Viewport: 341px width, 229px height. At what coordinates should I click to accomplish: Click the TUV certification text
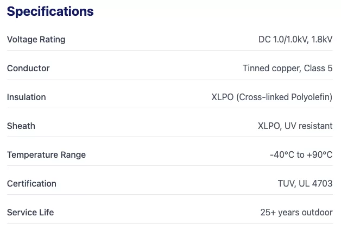tap(286, 184)
